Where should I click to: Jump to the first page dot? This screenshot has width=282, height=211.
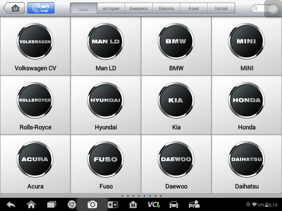[123, 196]
